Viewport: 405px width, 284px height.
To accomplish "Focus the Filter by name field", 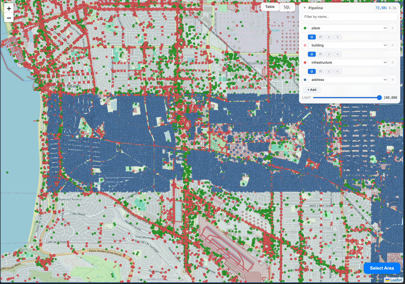I will coord(350,17).
